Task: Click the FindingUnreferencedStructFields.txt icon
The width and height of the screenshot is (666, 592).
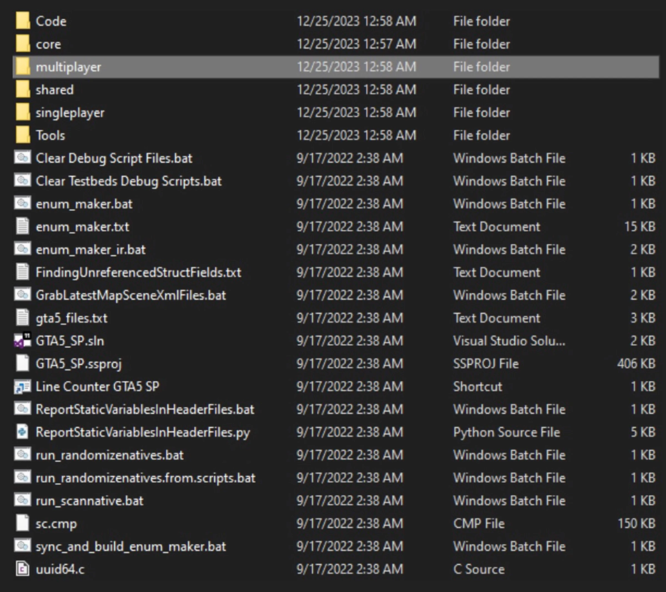Action: [22, 272]
